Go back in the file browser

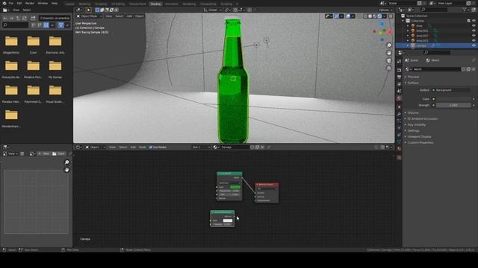point(5,18)
